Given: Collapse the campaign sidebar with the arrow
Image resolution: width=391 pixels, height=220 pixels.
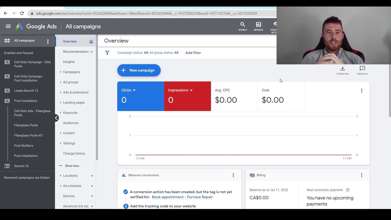Looking at the screenshot, I should [57, 118].
